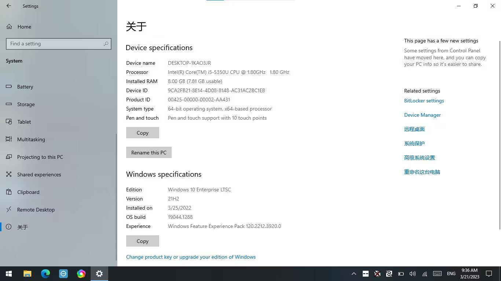The image size is (501, 281).
Task: Open the Tablet settings section
Action: coord(24,122)
